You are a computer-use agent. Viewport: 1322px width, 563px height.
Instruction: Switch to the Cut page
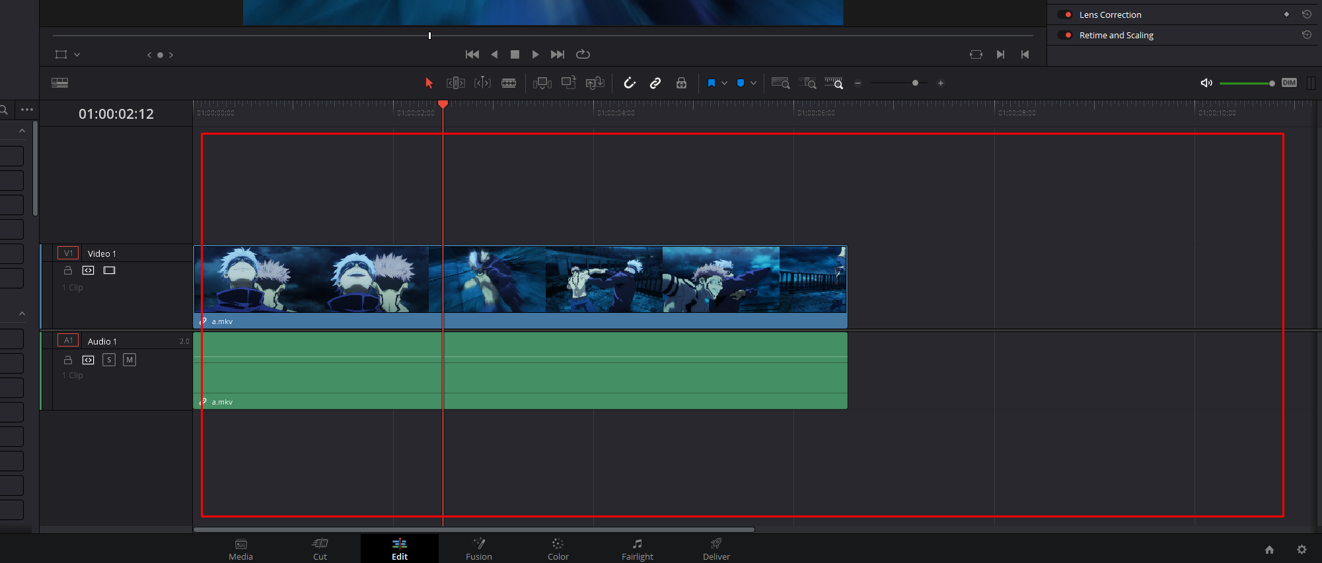click(320, 549)
